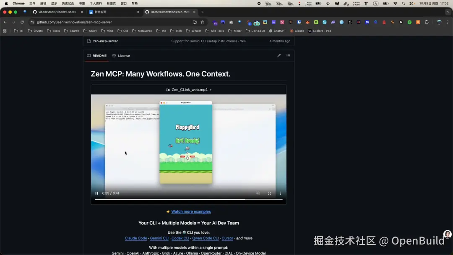Image resolution: width=453 pixels, height=255 pixels.
Task: Open the Gemini CLI setup commit message
Action: pos(208,41)
